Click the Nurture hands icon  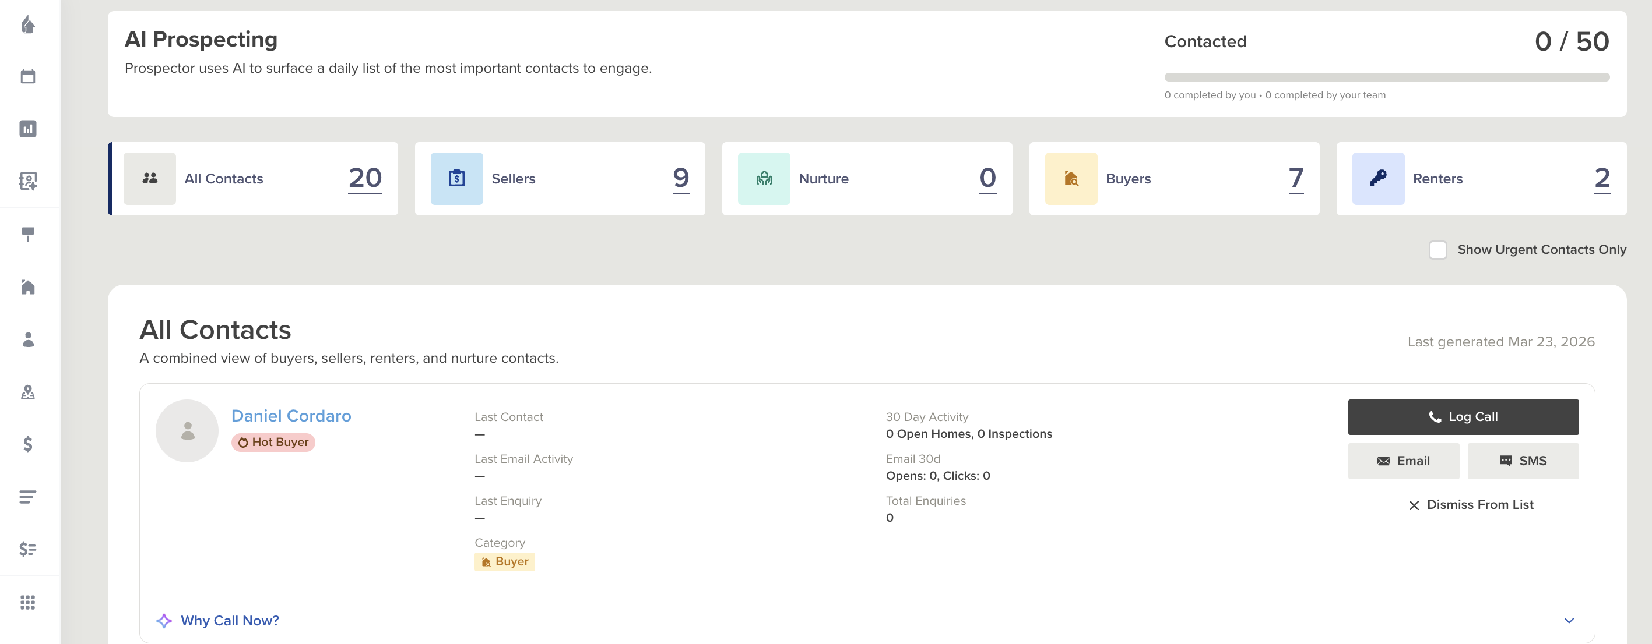764,178
